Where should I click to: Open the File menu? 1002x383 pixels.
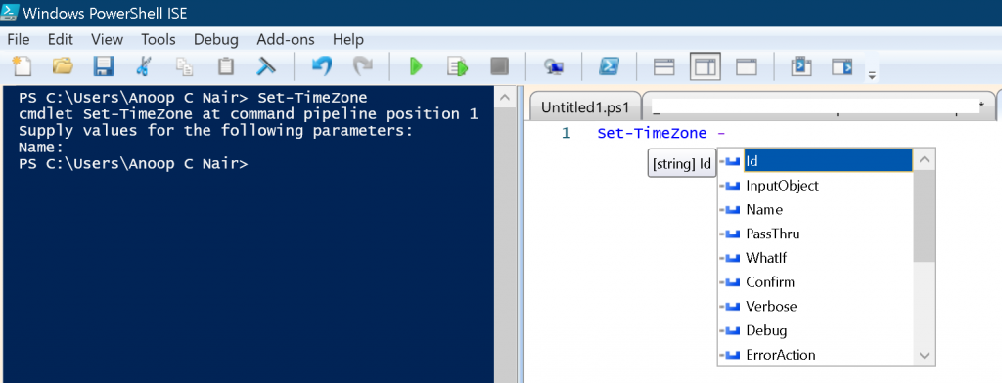coord(19,40)
